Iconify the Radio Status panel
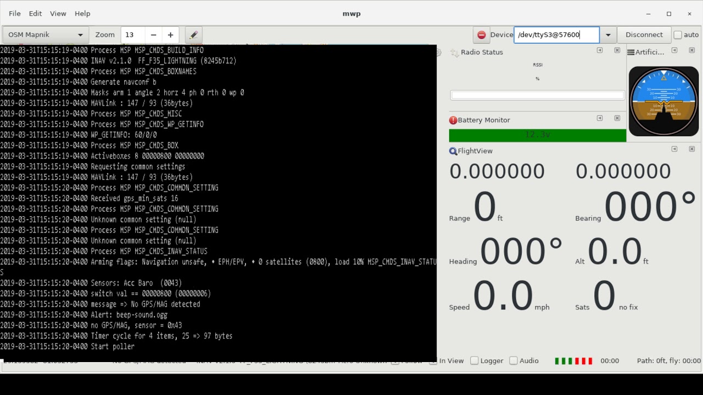The width and height of the screenshot is (703, 395). pos(600,50)
